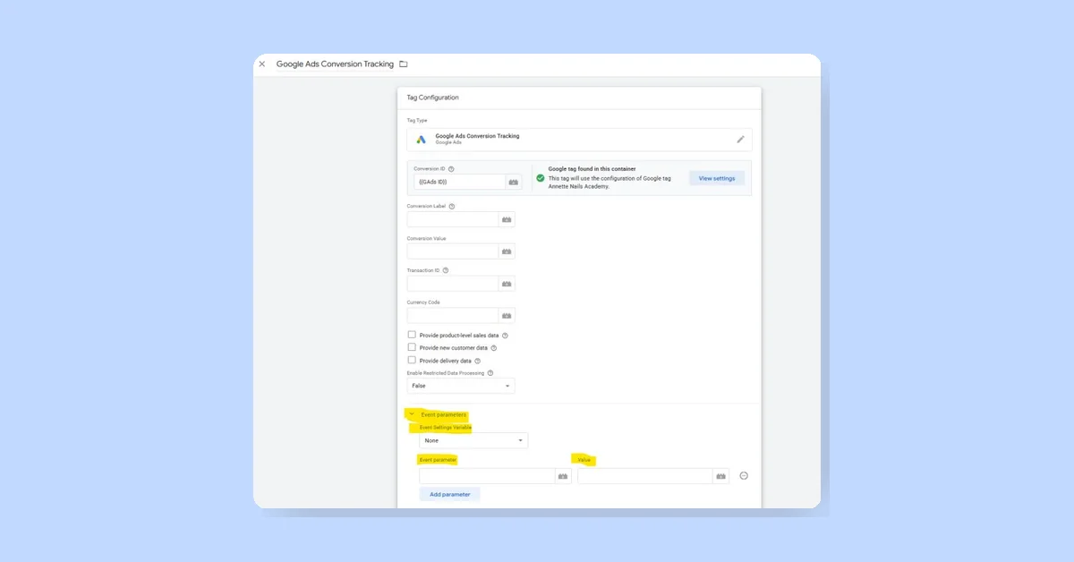Click the Event parameter name input field
Image resolution: width=1074 pixels, height=562 pixels.
(488, 476)
